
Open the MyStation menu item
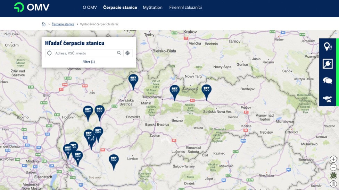[x=152, y=7]
